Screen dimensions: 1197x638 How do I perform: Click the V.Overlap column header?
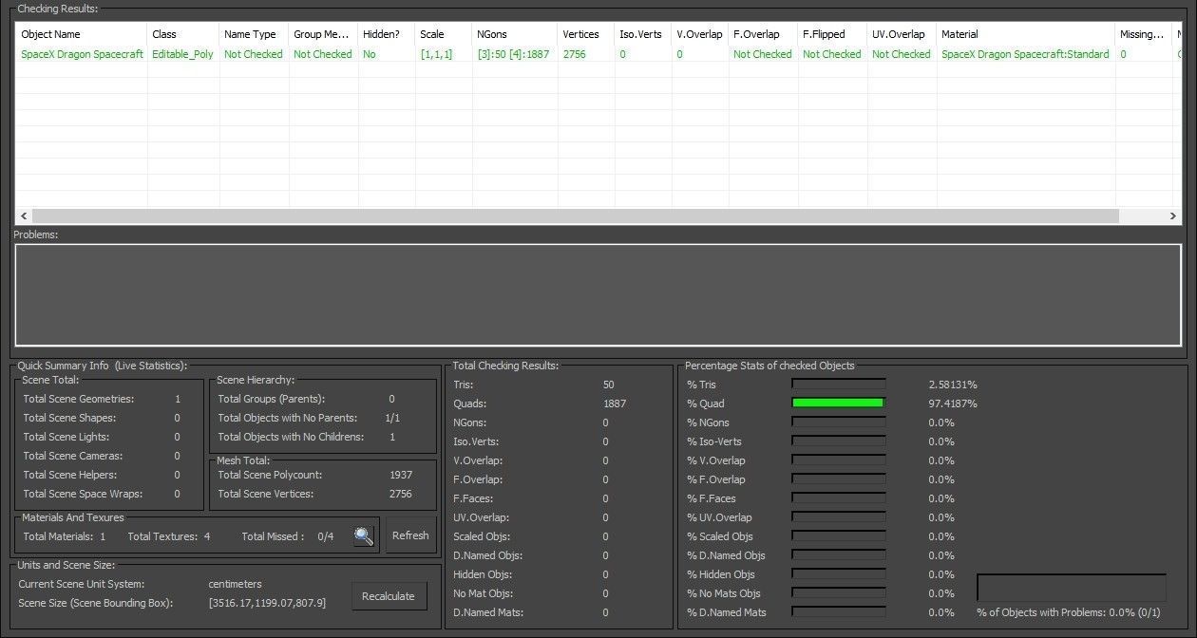click(700, 34)
